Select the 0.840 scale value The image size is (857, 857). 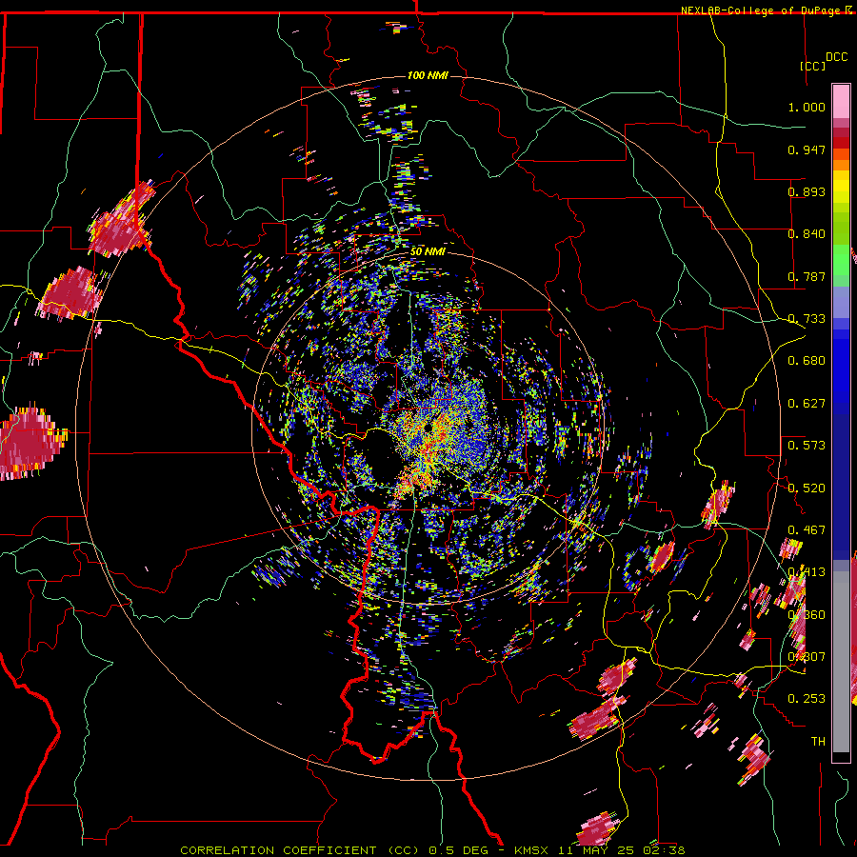(807, 234)
